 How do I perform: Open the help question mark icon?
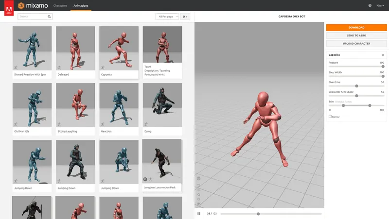click(370, 6)
